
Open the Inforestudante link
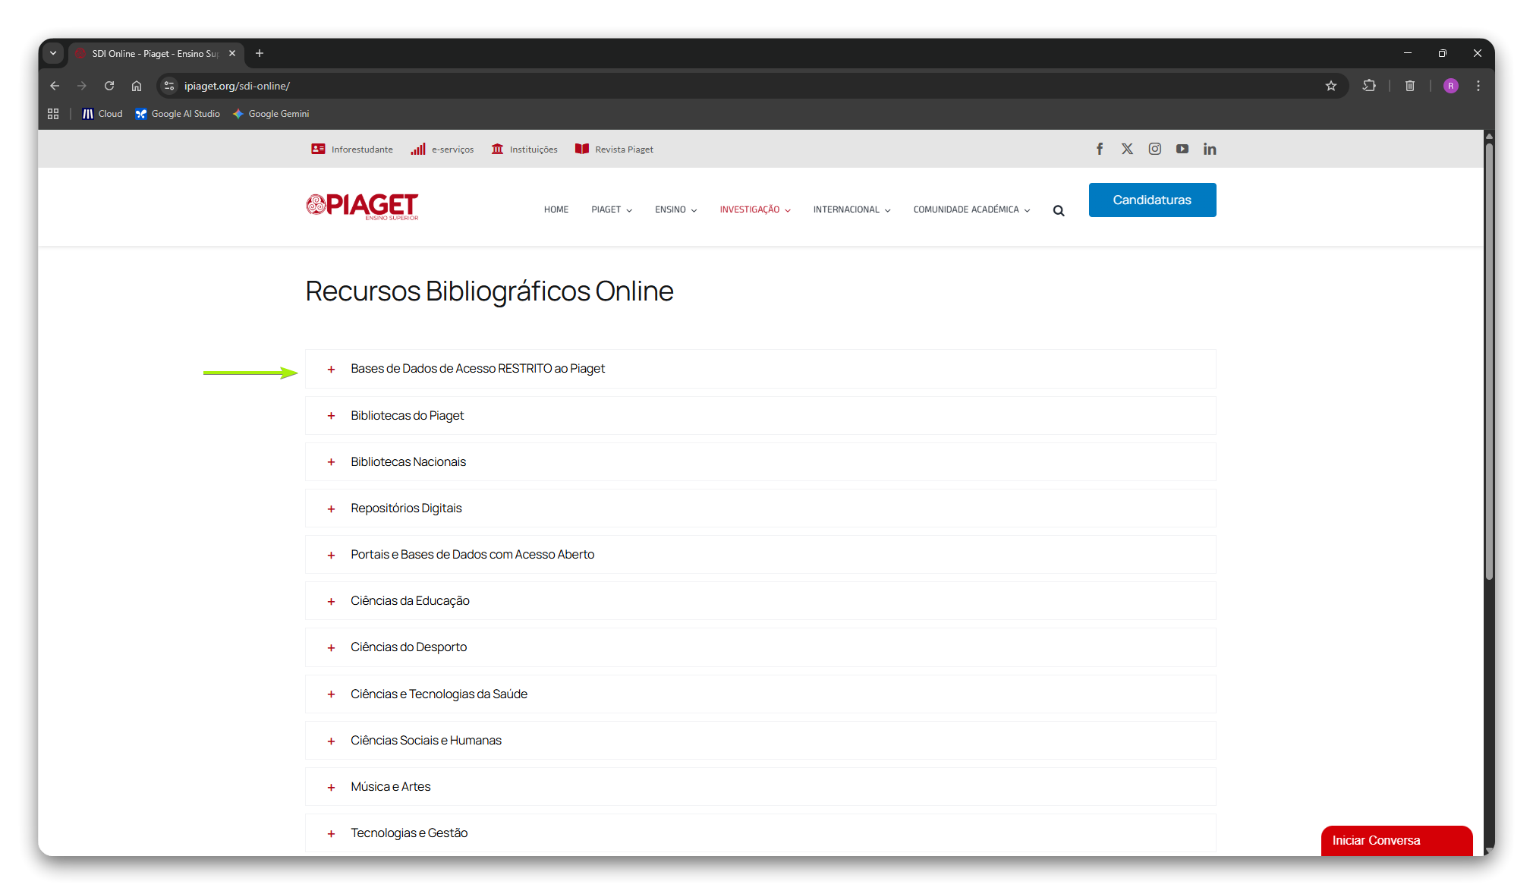pos(352,150)
